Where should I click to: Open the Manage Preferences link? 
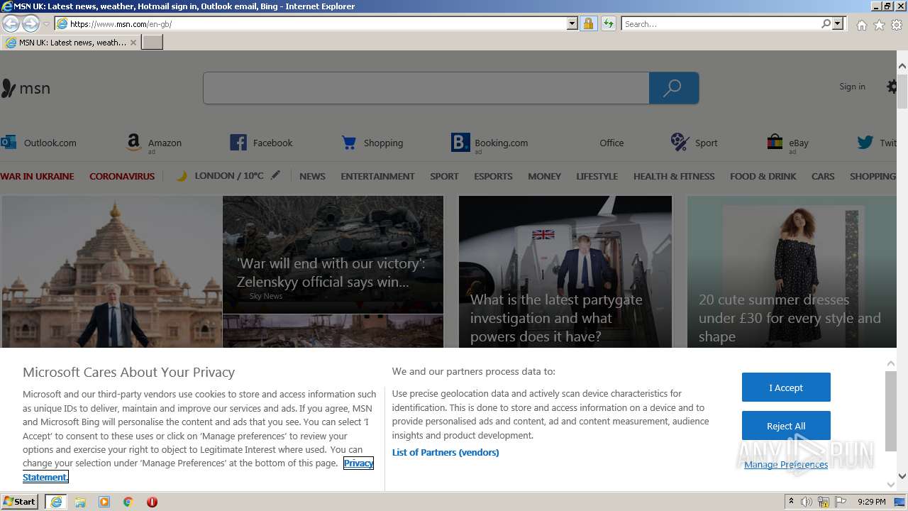(x=786, y=465)
